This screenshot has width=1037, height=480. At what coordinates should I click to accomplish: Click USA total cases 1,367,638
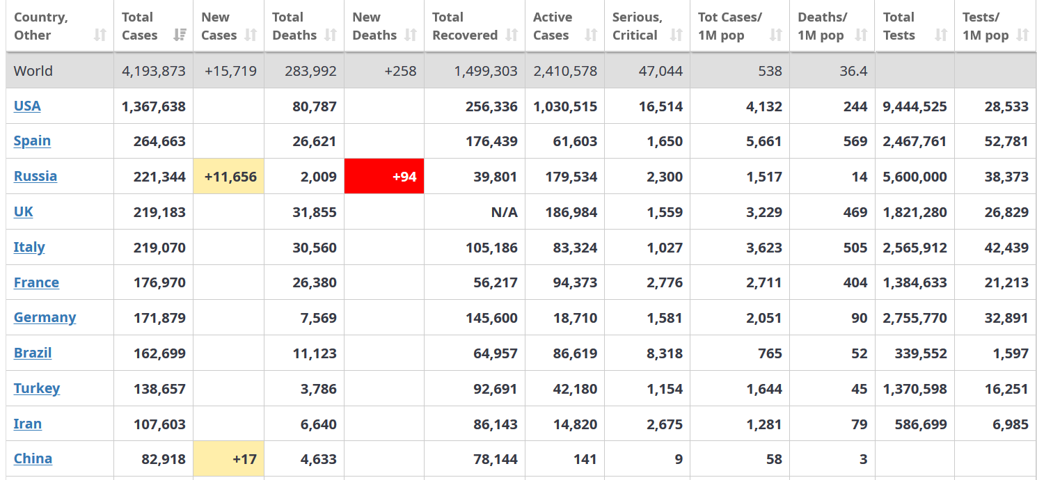154,106
